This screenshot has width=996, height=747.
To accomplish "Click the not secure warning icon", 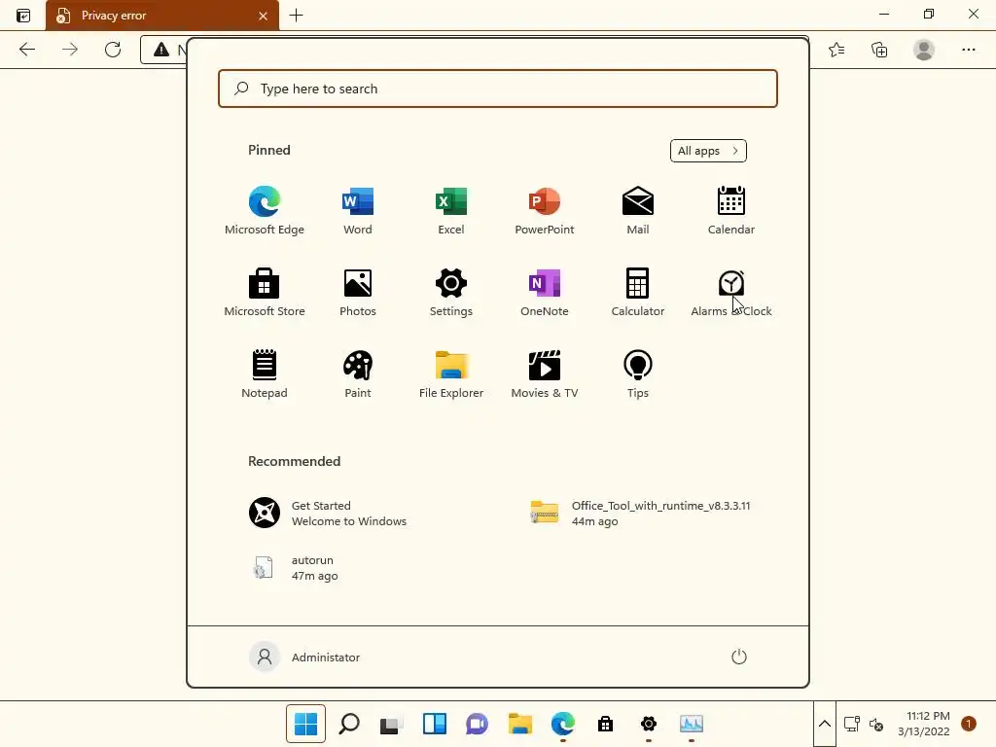I will 161,50.
